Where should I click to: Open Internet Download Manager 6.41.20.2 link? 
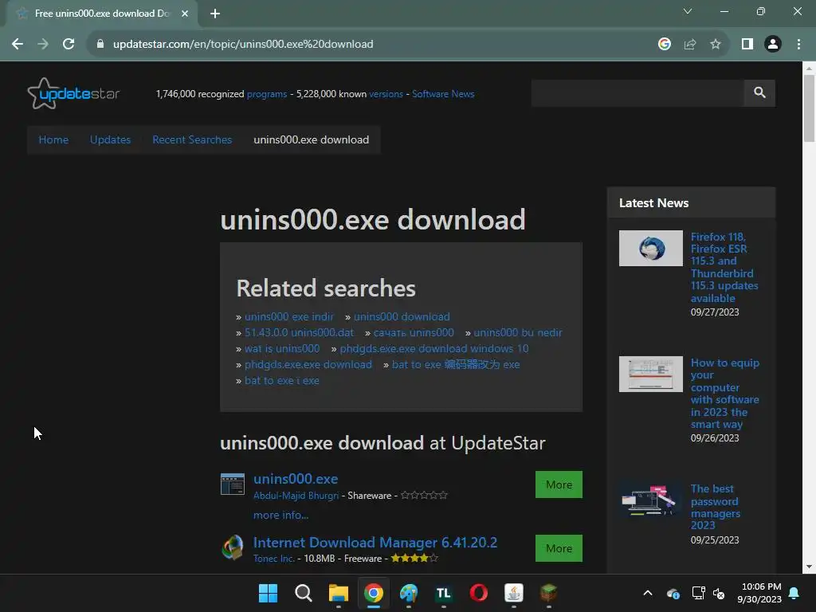point(375,542)
